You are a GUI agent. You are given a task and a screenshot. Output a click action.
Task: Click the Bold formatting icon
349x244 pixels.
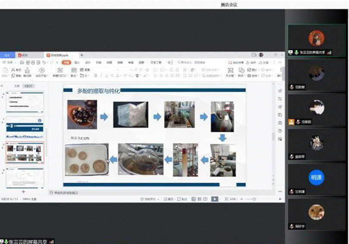[x=96, y=76]
